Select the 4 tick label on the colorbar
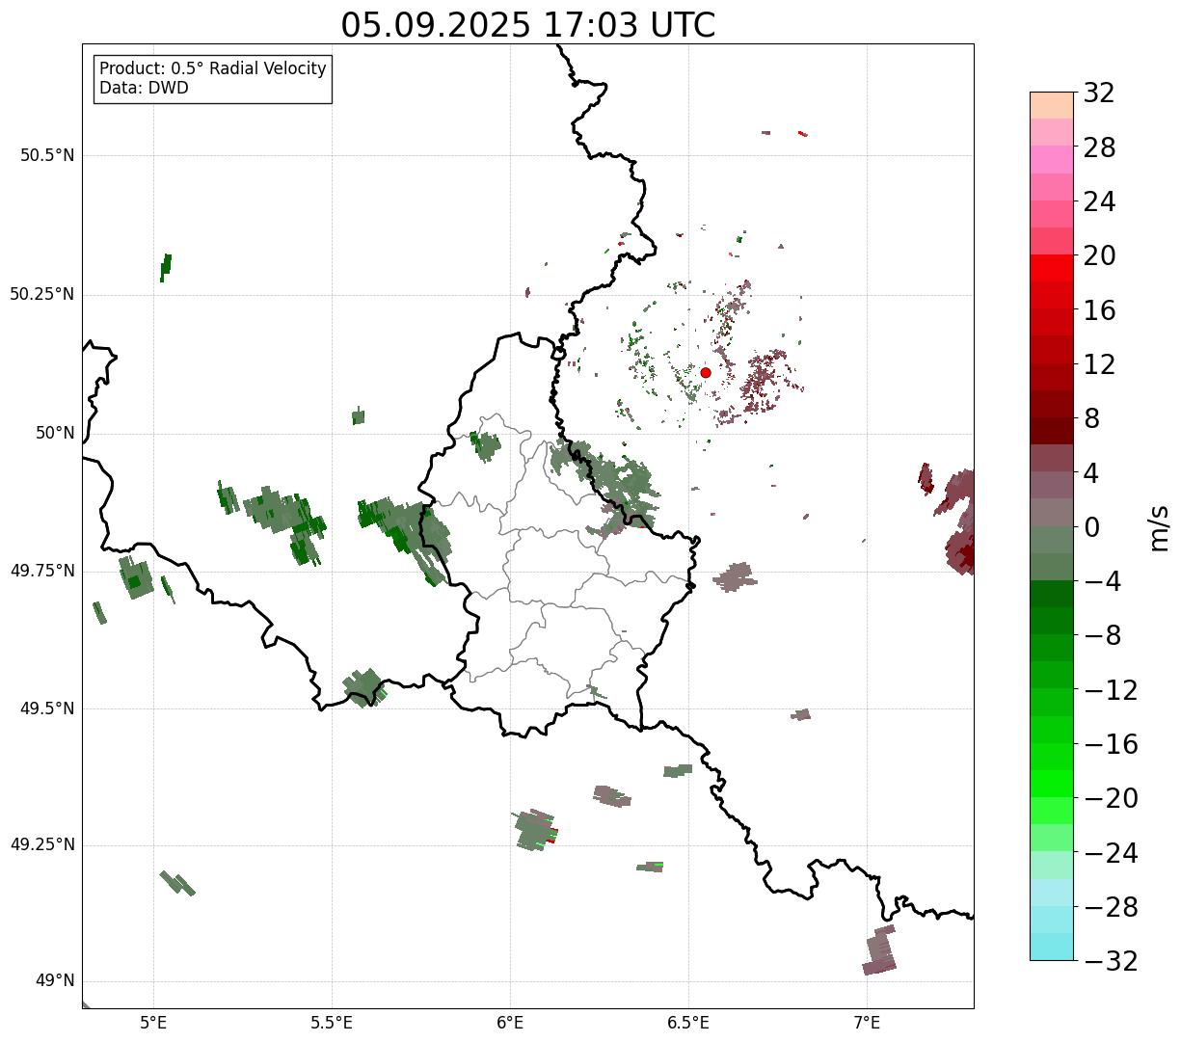1181x1042 pixels. point(1091,473)
